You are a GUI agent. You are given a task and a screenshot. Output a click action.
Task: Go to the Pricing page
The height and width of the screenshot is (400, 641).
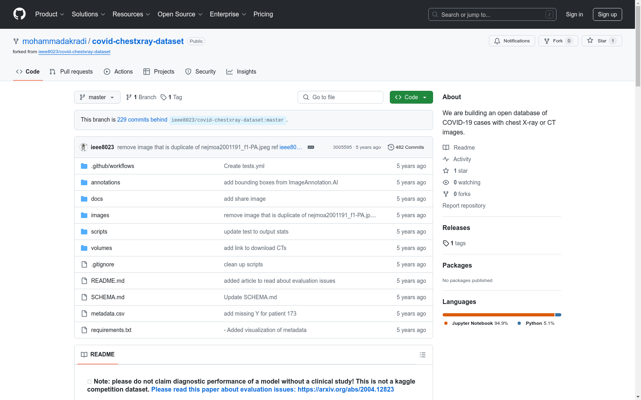click(263, 14)
